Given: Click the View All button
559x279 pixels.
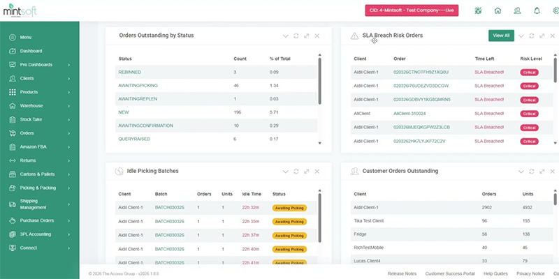Looking at the screenshot, I should tap(501, 36).
